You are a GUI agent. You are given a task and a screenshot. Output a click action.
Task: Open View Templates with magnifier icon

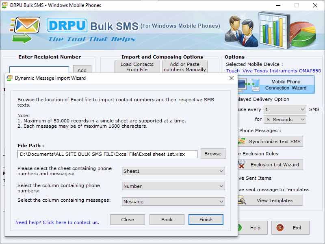point(271,200)
